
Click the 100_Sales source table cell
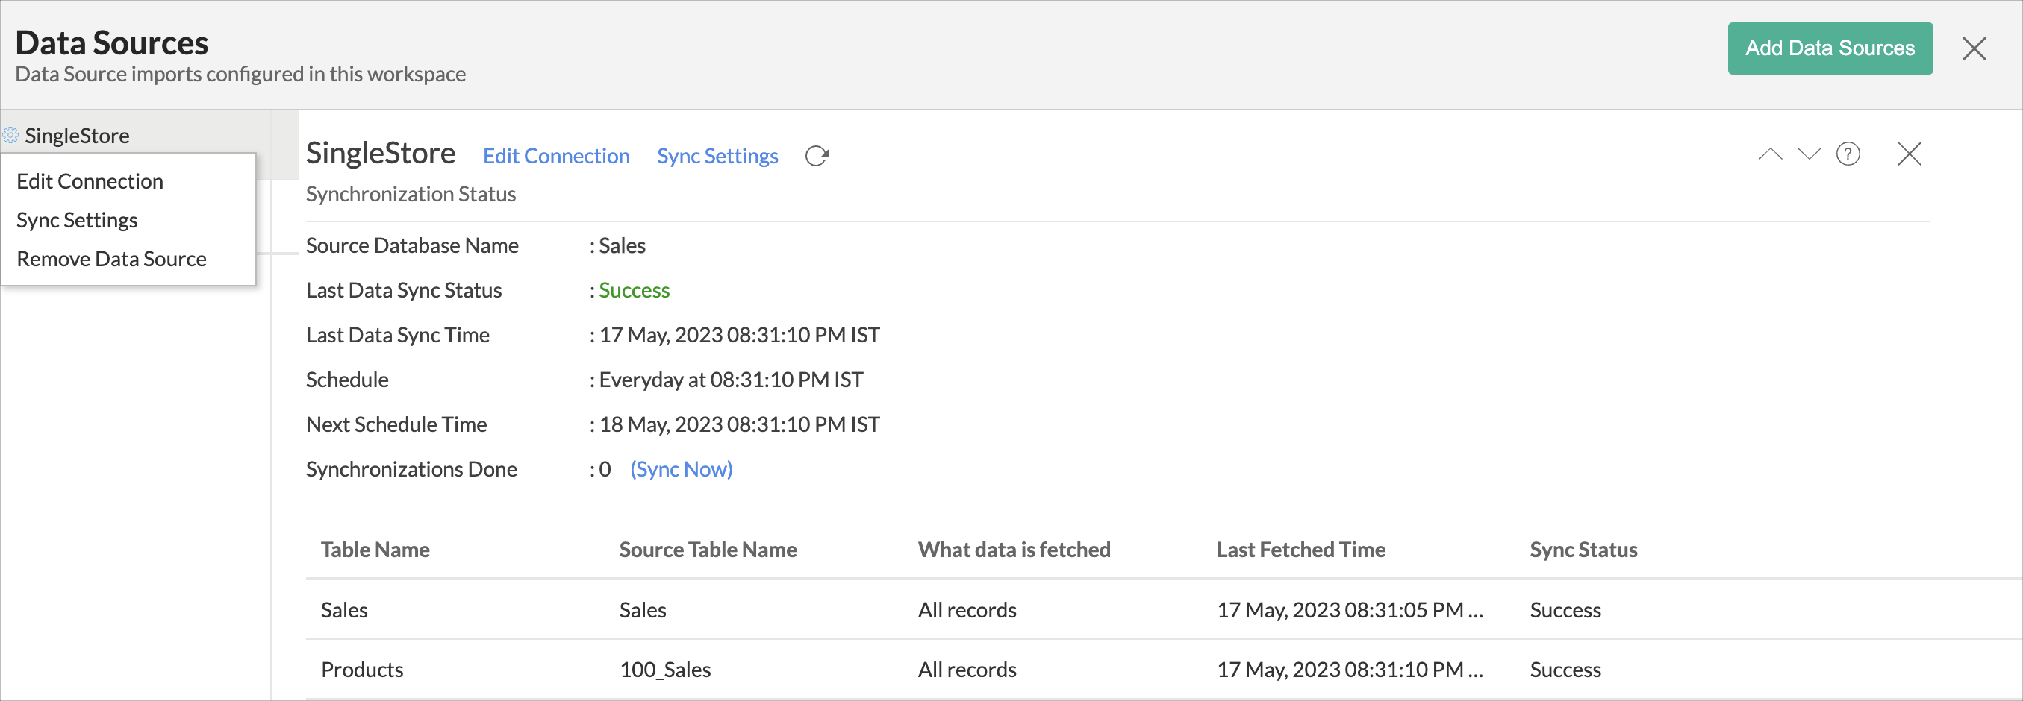point(664,670)
